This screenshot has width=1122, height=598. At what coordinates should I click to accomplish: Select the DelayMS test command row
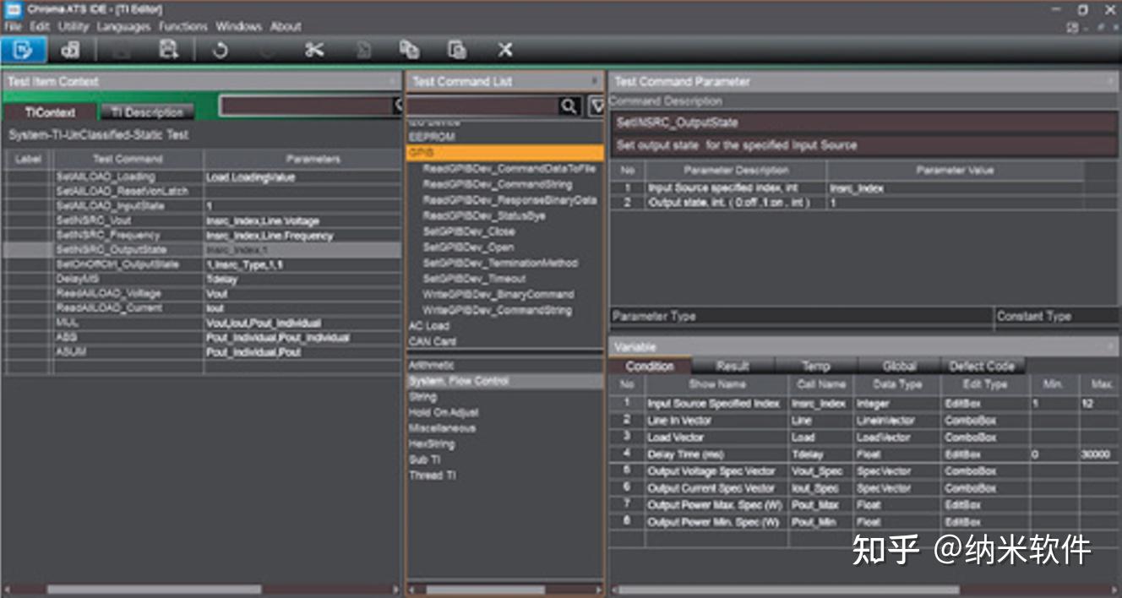coord(79,279)
